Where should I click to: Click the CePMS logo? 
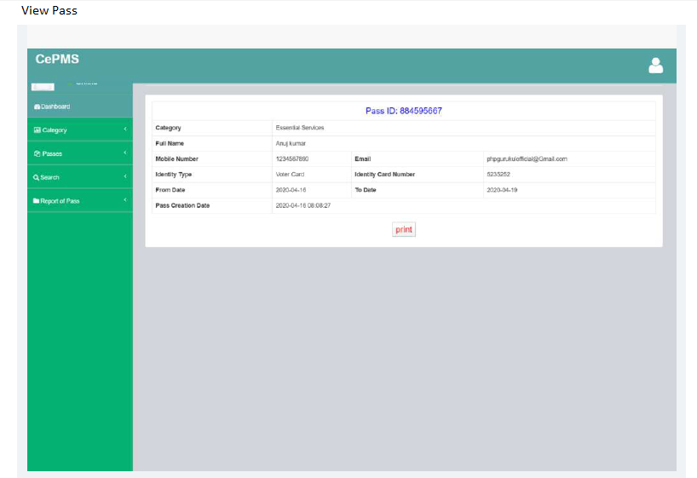tap(57, 59)
